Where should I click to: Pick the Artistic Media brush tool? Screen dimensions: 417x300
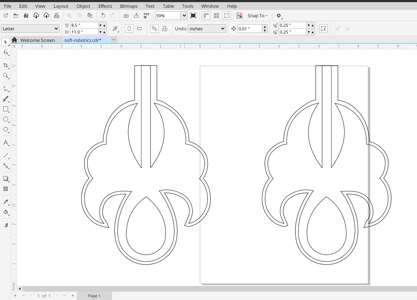pyautogui.click(x=6, y=99)
